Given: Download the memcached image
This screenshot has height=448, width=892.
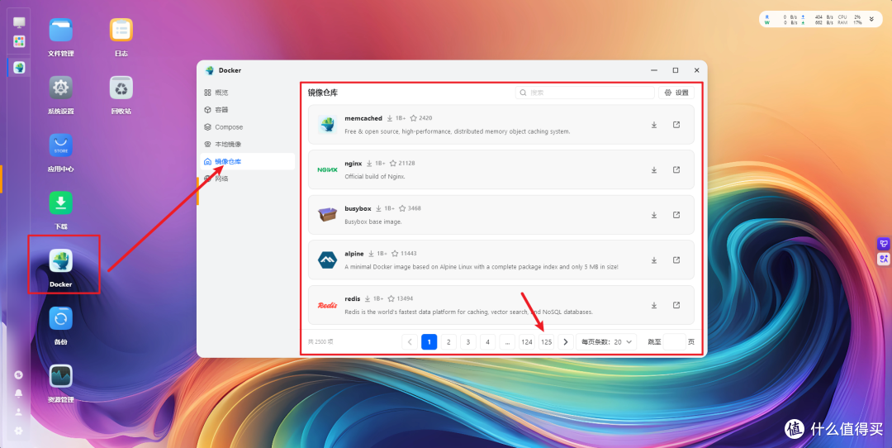Looking at the screenshot, I should (654, 125).
